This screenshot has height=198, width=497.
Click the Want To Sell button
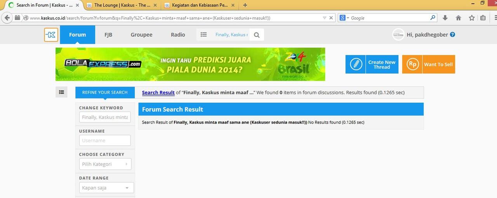(x=429, y=64)
